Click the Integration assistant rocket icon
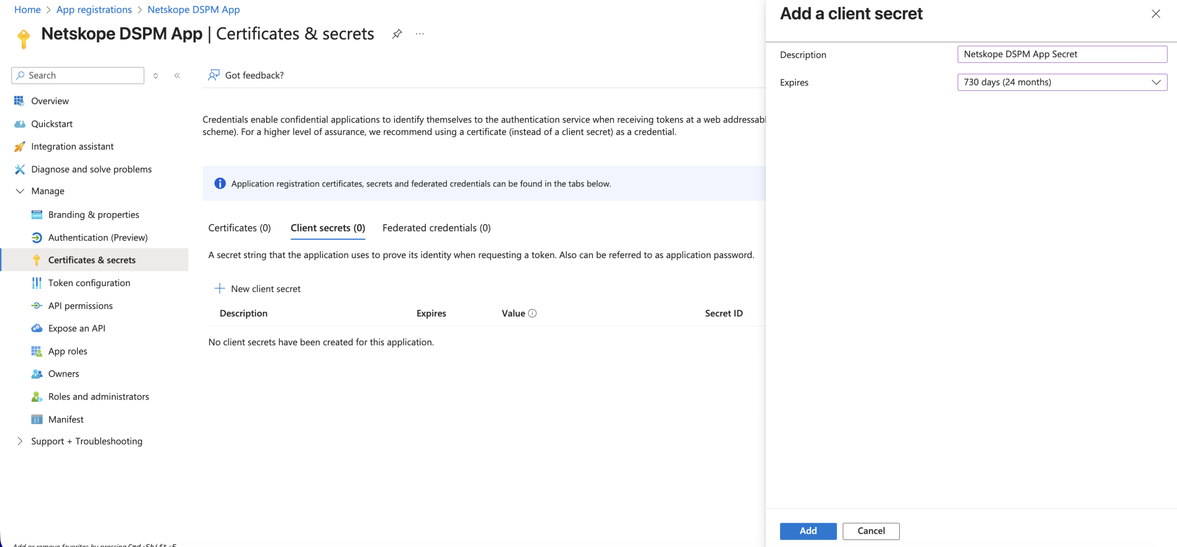1177x547 pixels. (x=19, y=147)
